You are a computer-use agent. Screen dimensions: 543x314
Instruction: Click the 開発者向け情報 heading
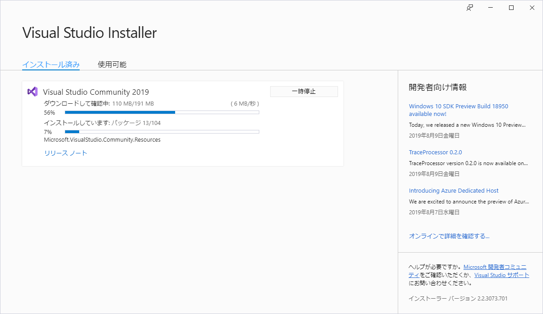438,88
